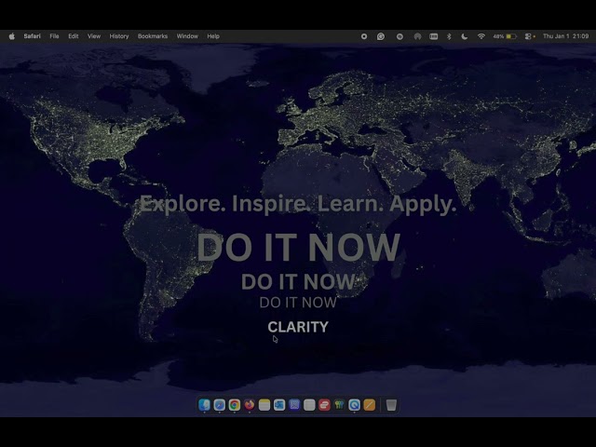Open the View menu

(x=94, y=36)
